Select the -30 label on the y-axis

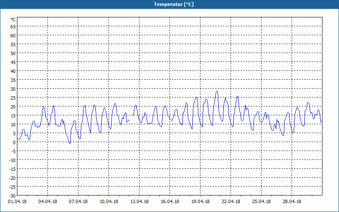[12, 195]
